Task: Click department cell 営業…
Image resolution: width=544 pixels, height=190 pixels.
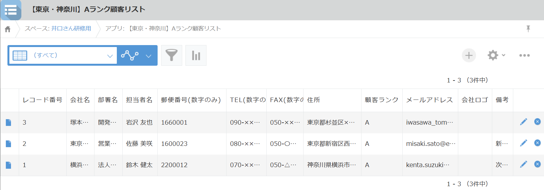Action: 108,144
